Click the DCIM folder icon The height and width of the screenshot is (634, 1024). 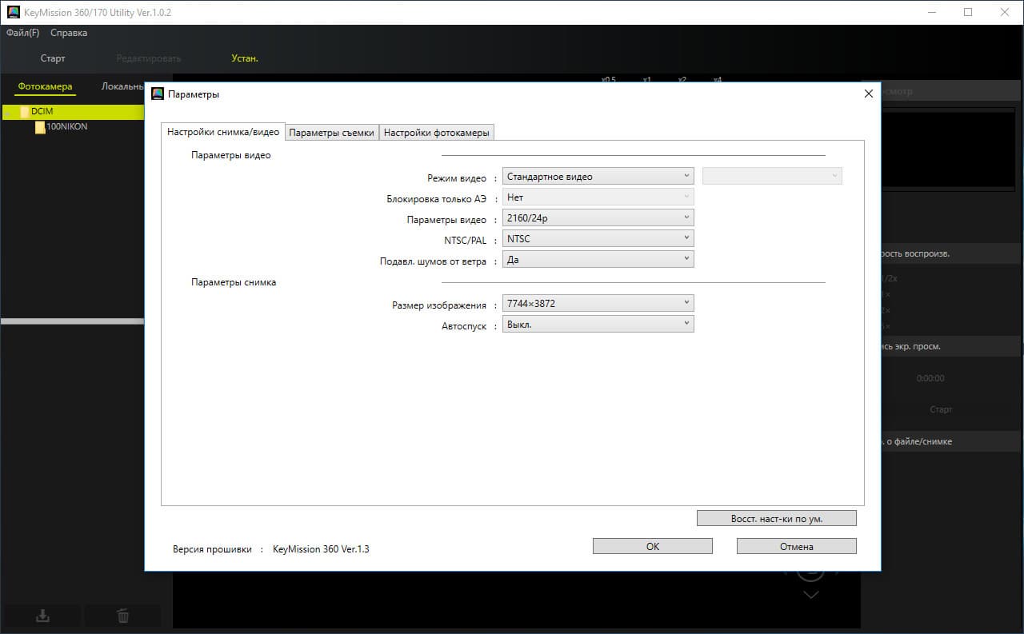click(25, 112)
